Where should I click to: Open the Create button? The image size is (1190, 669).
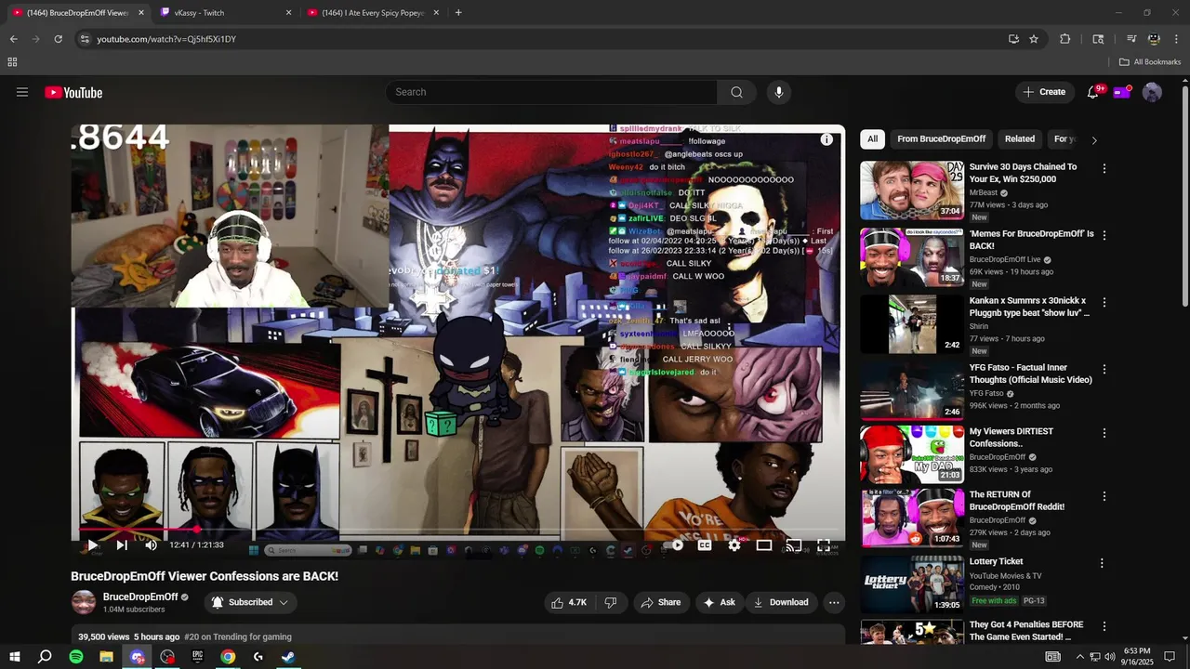[1044, 92]
